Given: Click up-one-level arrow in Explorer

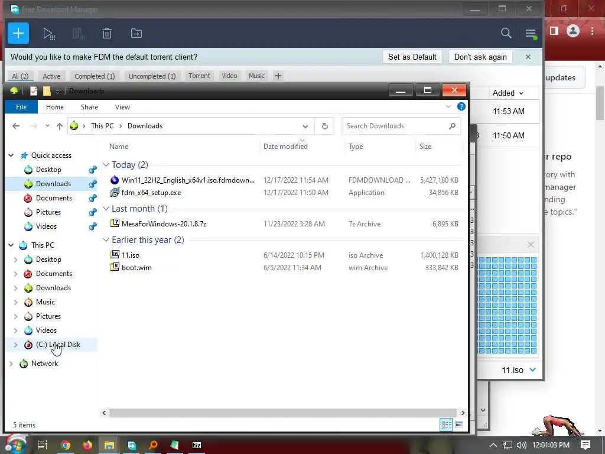Looking at the screenshot, I should [x=60, y=126].
